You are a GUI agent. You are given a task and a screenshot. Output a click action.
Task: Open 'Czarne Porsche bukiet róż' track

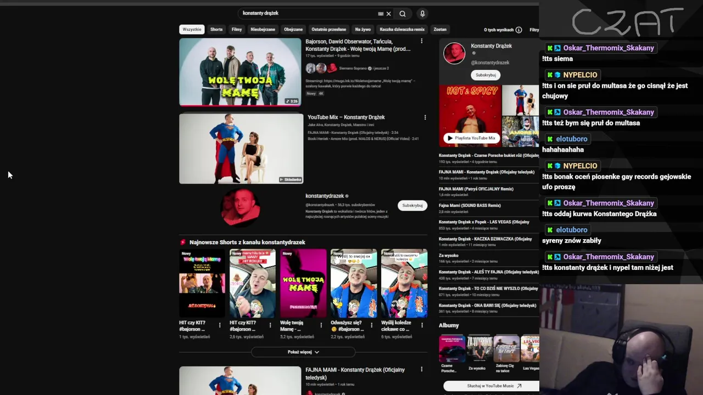click(489, 159)
